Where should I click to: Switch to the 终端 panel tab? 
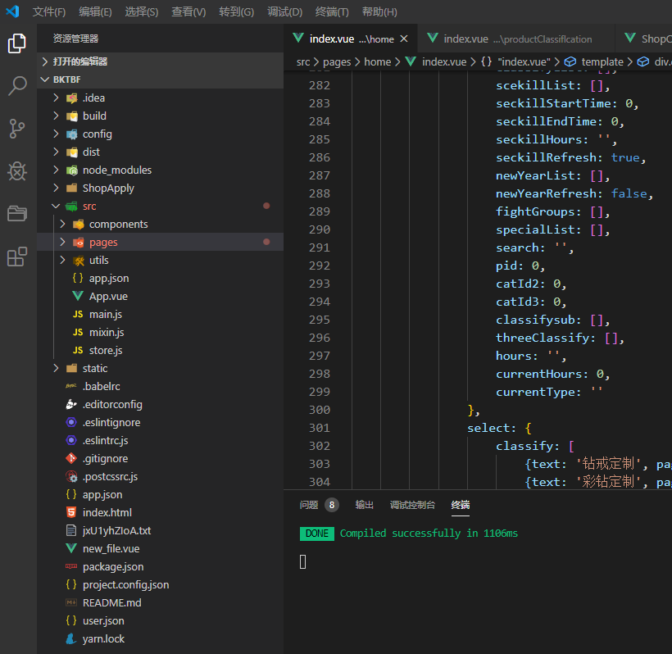[x=461, y=505]
